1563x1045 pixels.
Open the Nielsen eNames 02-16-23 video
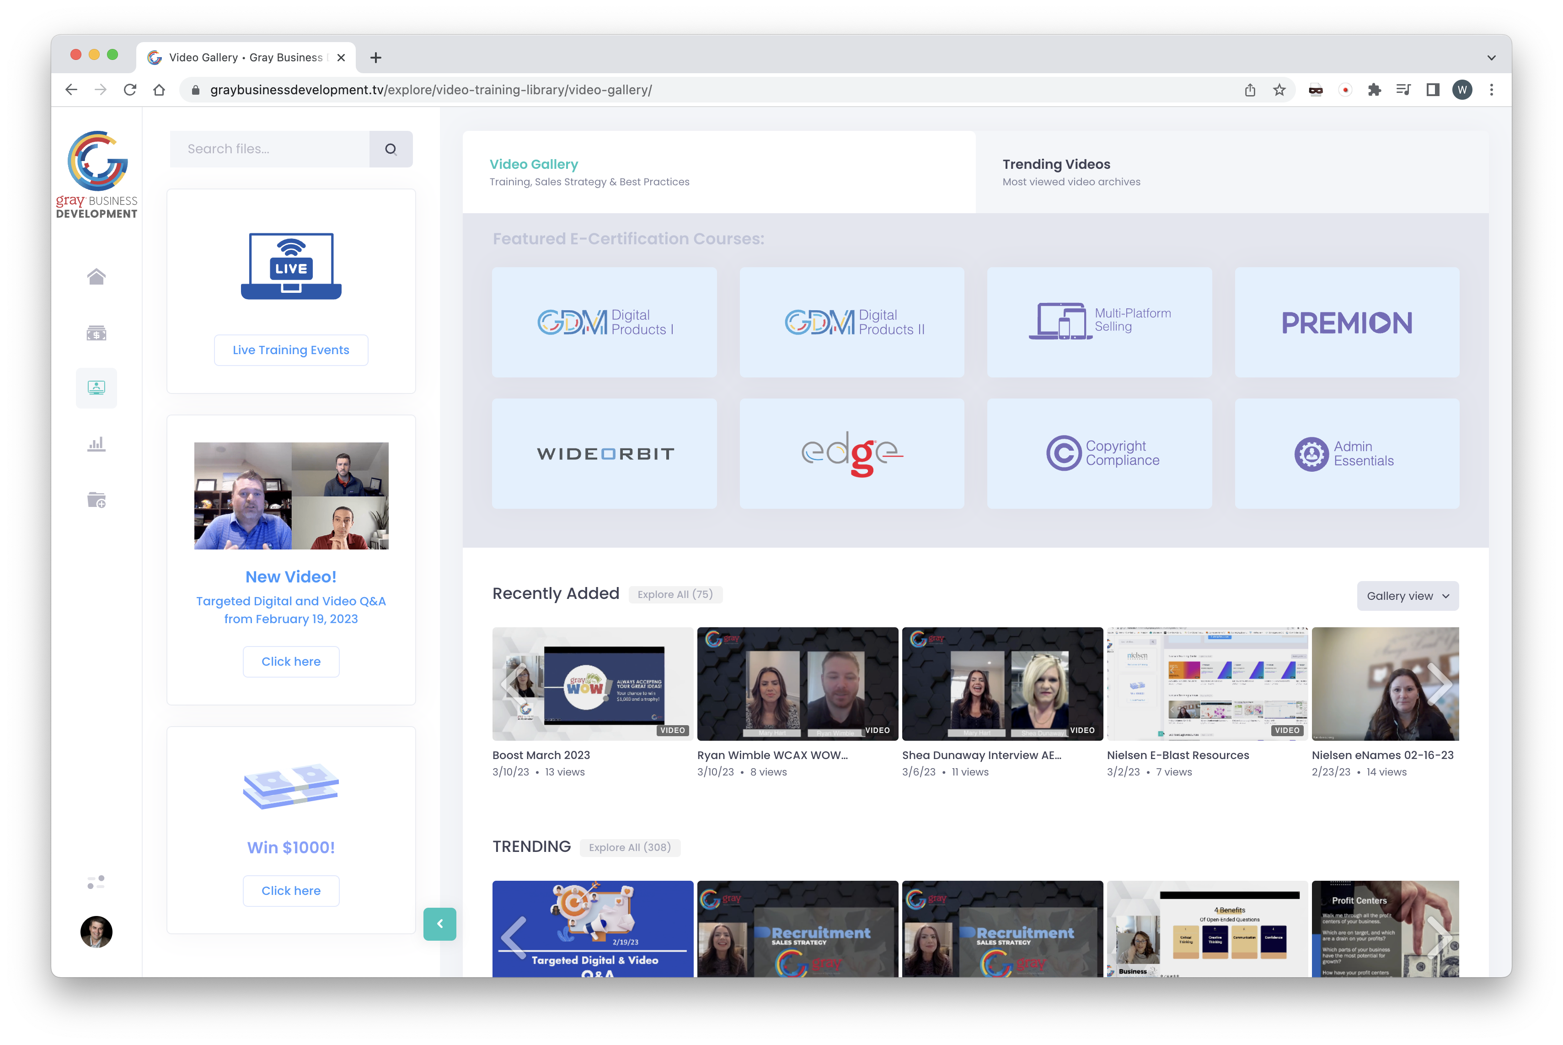point(1385,684)
